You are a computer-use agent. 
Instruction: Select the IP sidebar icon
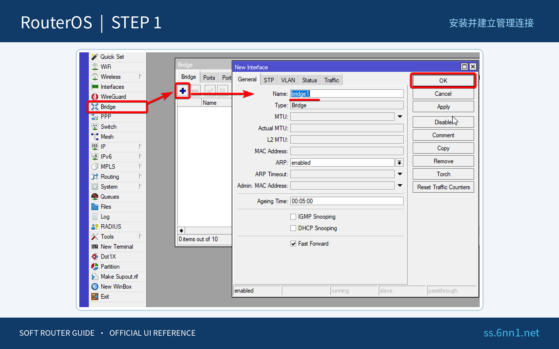(x=95, y=147)
